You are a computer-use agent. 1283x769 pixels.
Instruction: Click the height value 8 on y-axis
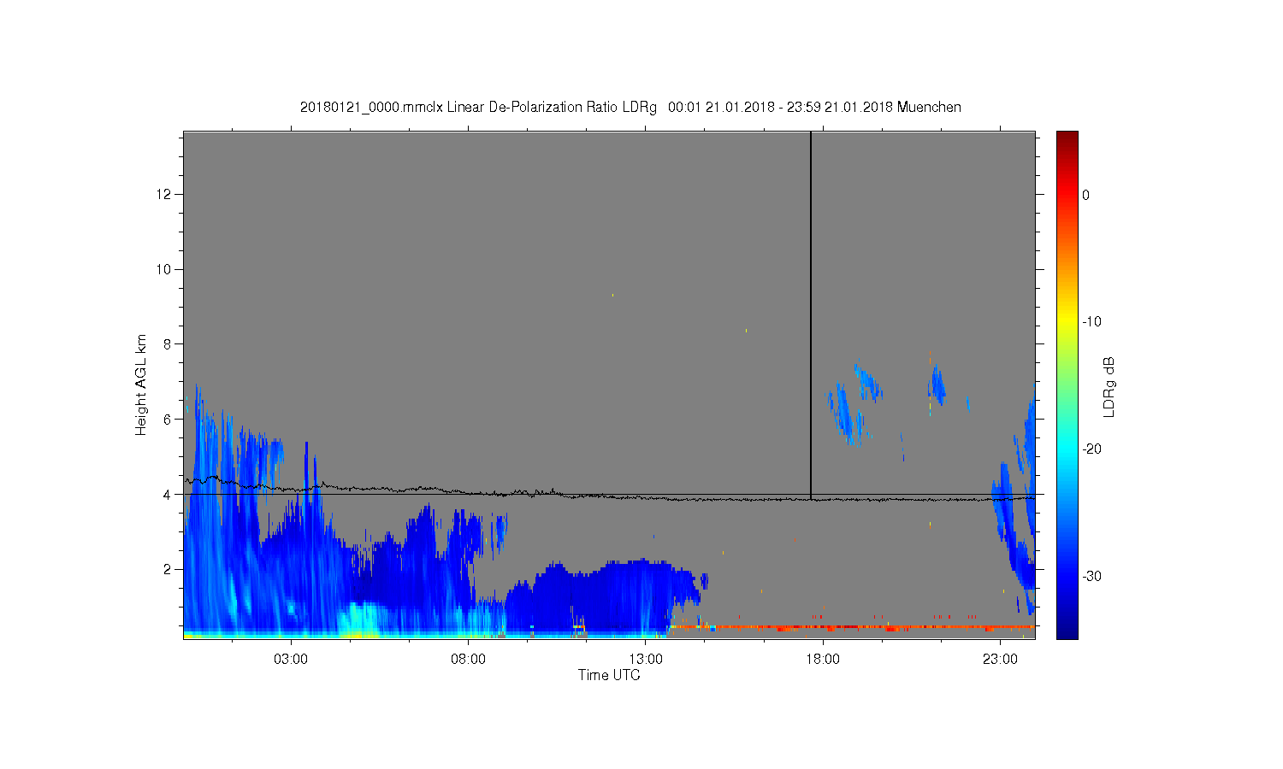coord(168,344)
